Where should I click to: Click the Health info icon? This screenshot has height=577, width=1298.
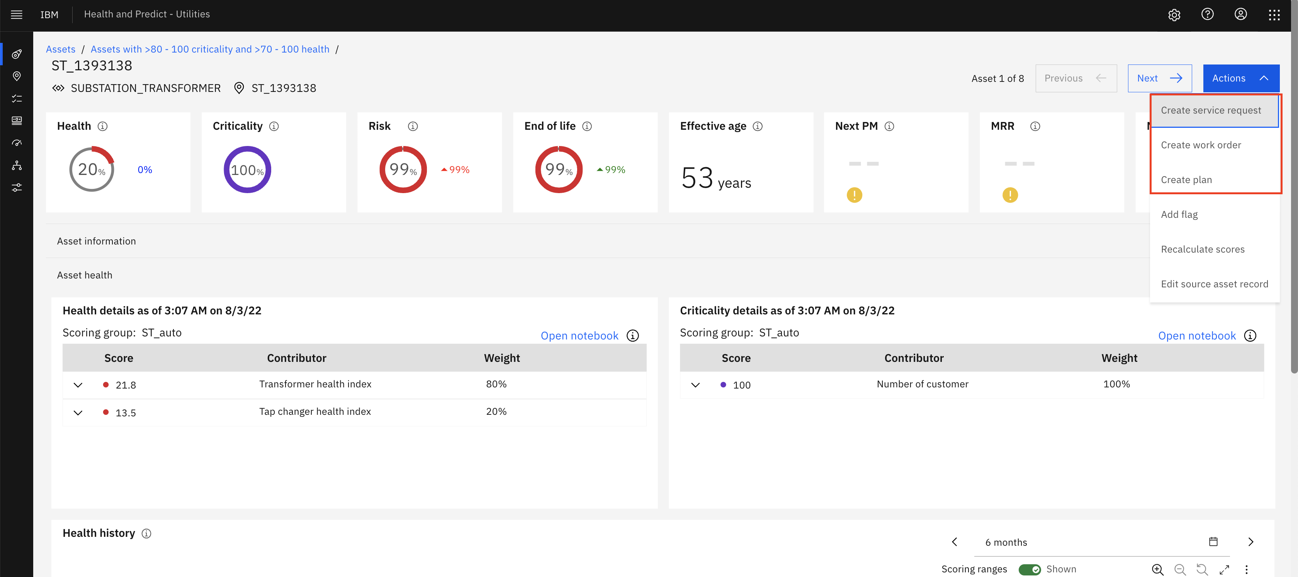[102, 126]
